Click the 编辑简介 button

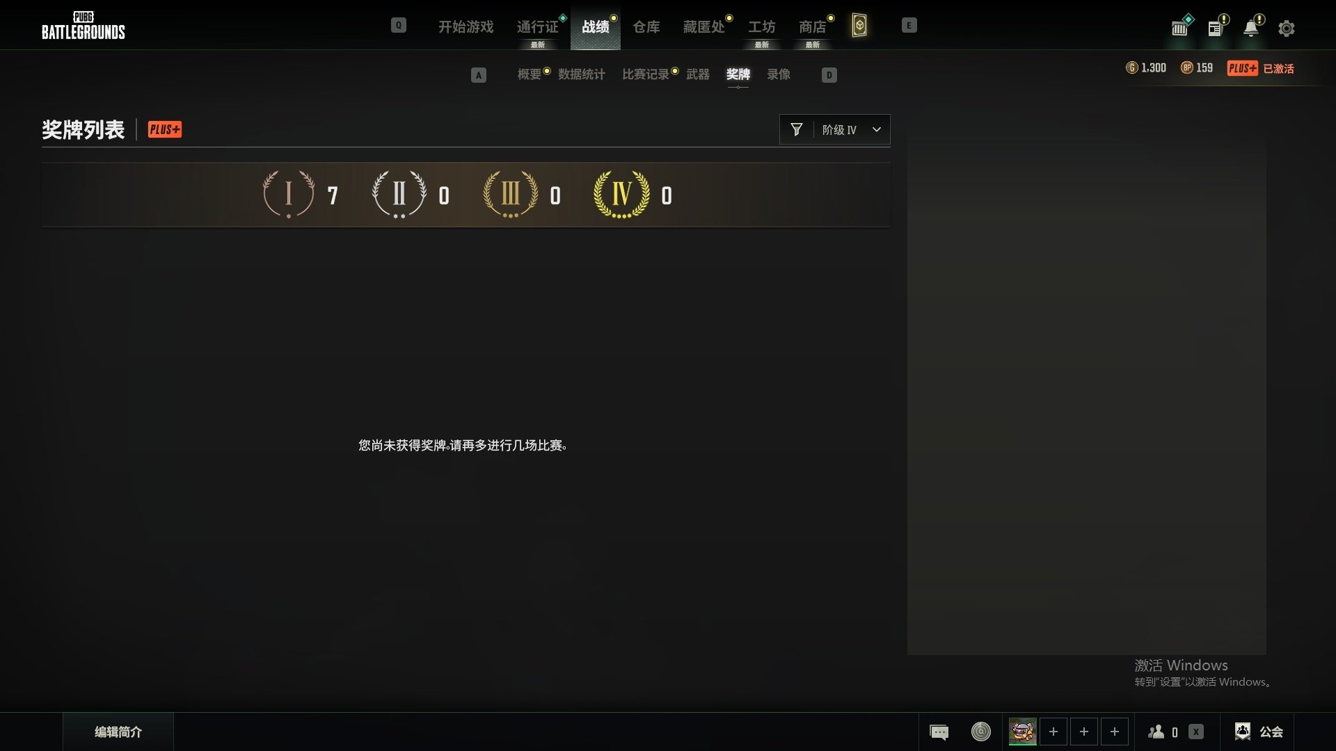click(118, 732)
